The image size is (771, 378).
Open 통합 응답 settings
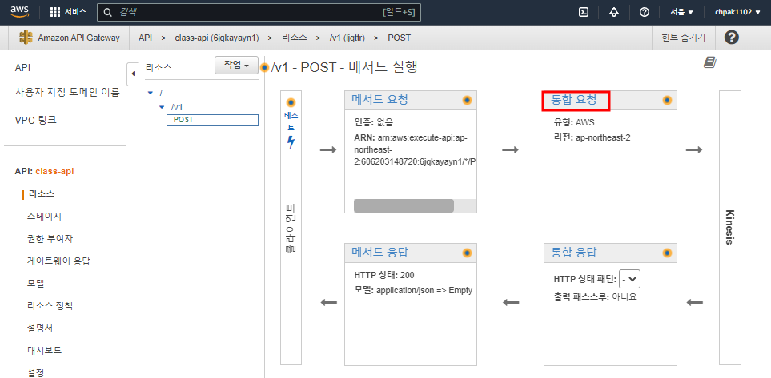point(574,253)
